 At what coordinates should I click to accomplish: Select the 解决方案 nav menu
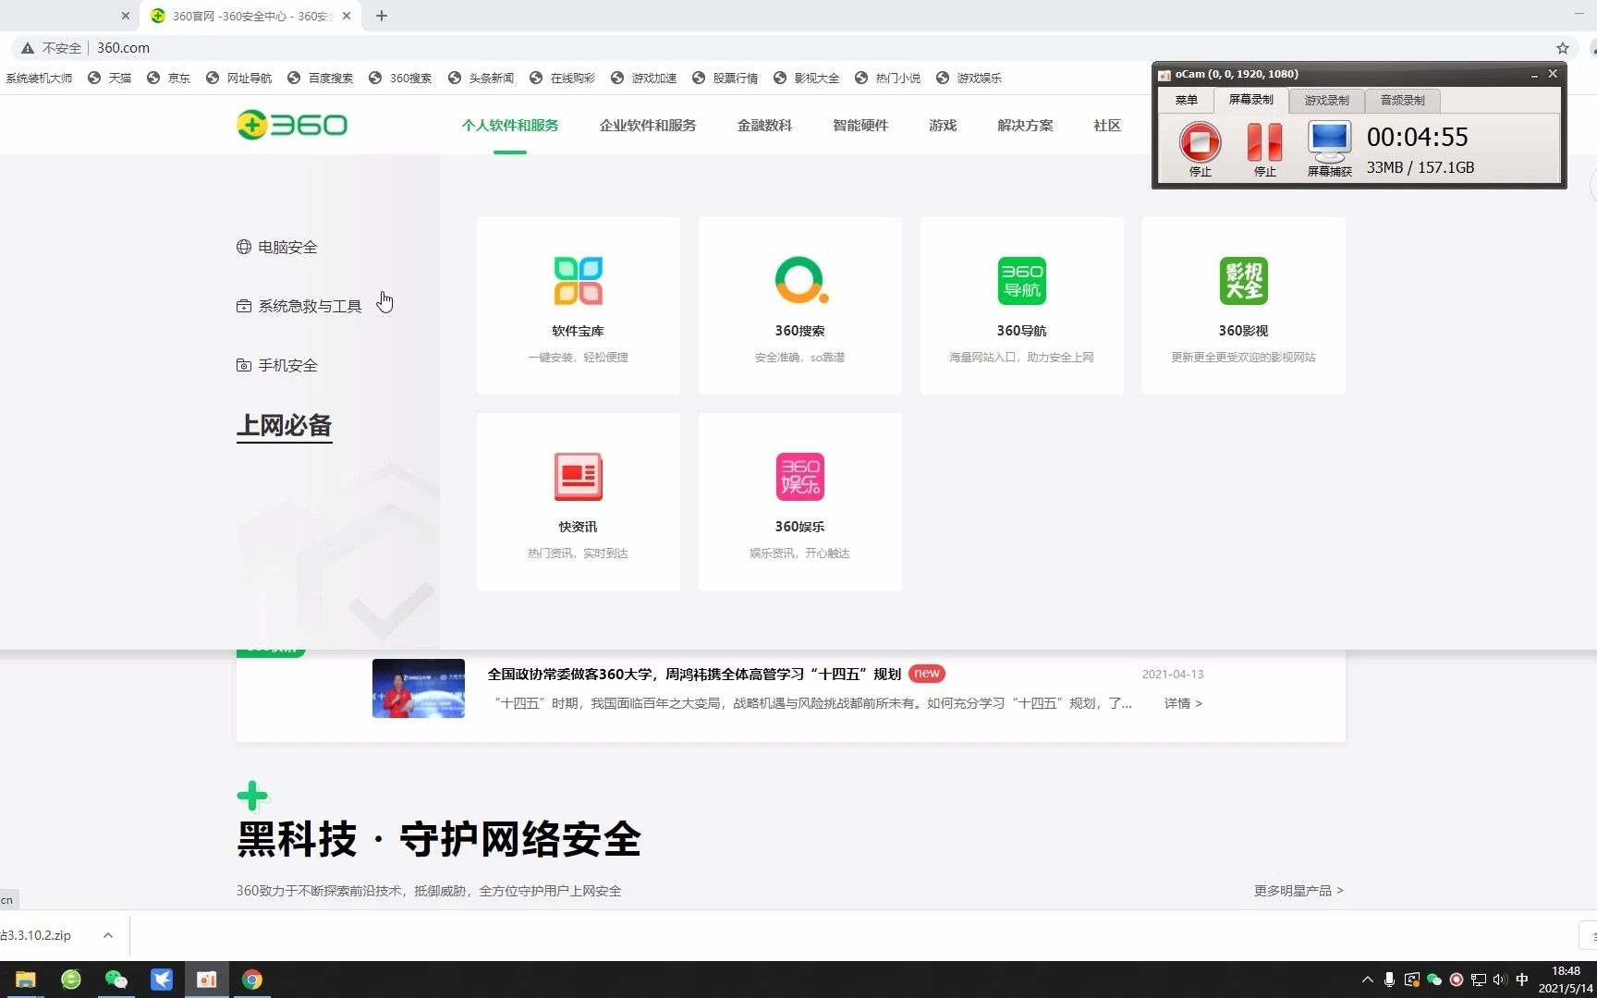tap(1025, 126)
